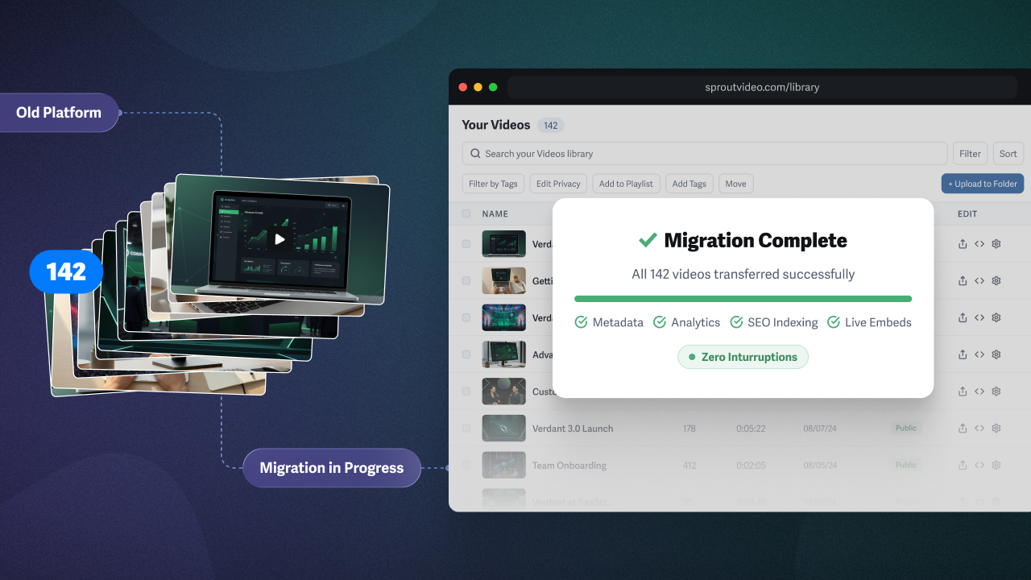The width and height of the screenshot is (1031, 580).
Task: Click the Metadata check icon
Action: (581, 322)
